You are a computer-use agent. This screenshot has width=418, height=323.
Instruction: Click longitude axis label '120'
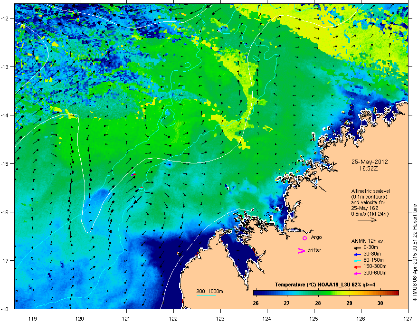pos(80,318)
